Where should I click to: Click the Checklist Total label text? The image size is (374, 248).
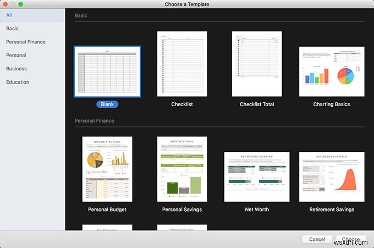[x=257, y=104]
